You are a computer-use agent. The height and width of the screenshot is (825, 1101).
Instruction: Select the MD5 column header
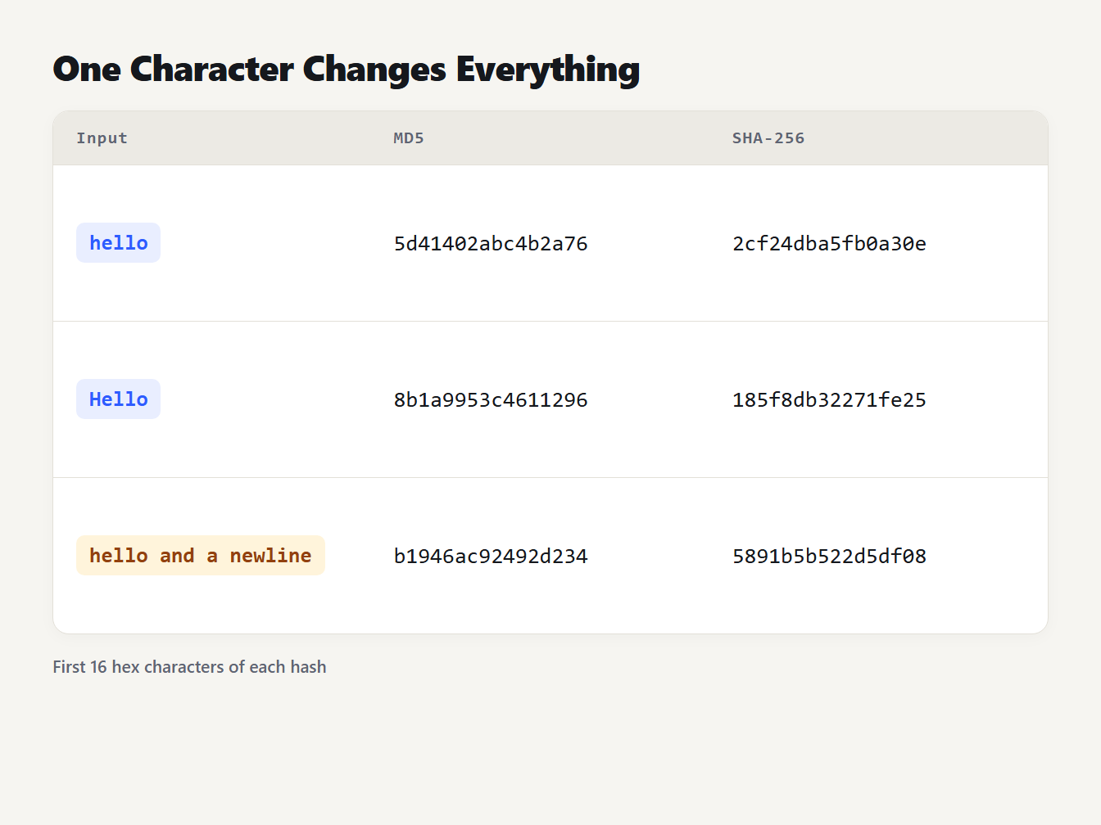click(x=409, y=138)
